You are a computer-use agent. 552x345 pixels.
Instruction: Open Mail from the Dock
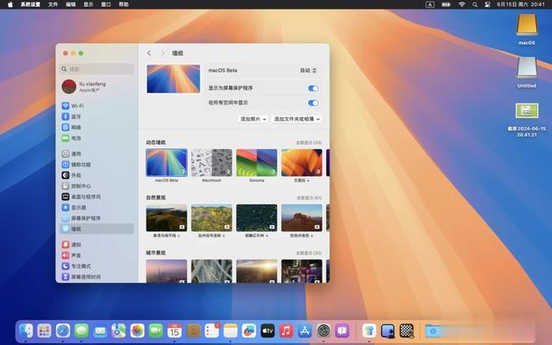click(100, 330)
